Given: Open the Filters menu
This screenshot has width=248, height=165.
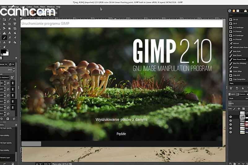Looking at the screenshot, I should point(43,7).
